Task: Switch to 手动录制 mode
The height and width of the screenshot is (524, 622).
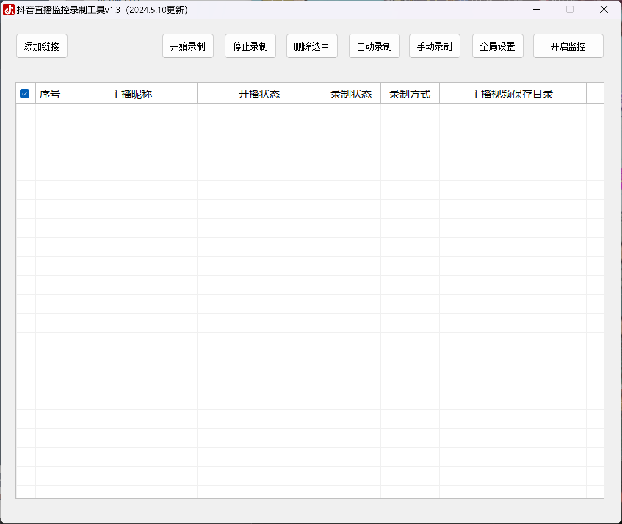Action: 434,46
